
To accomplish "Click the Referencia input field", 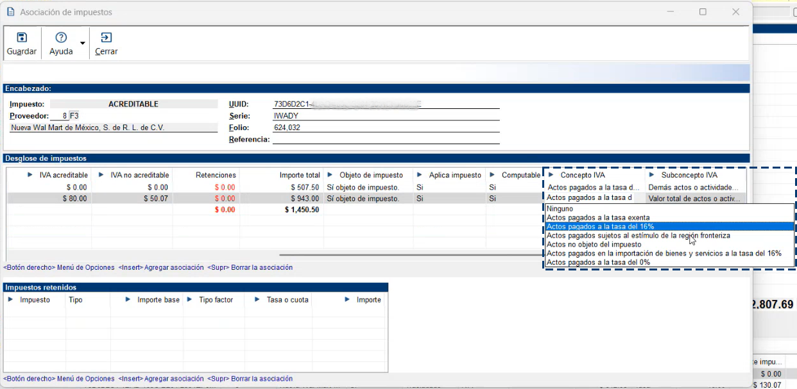I will click(385, 139).
